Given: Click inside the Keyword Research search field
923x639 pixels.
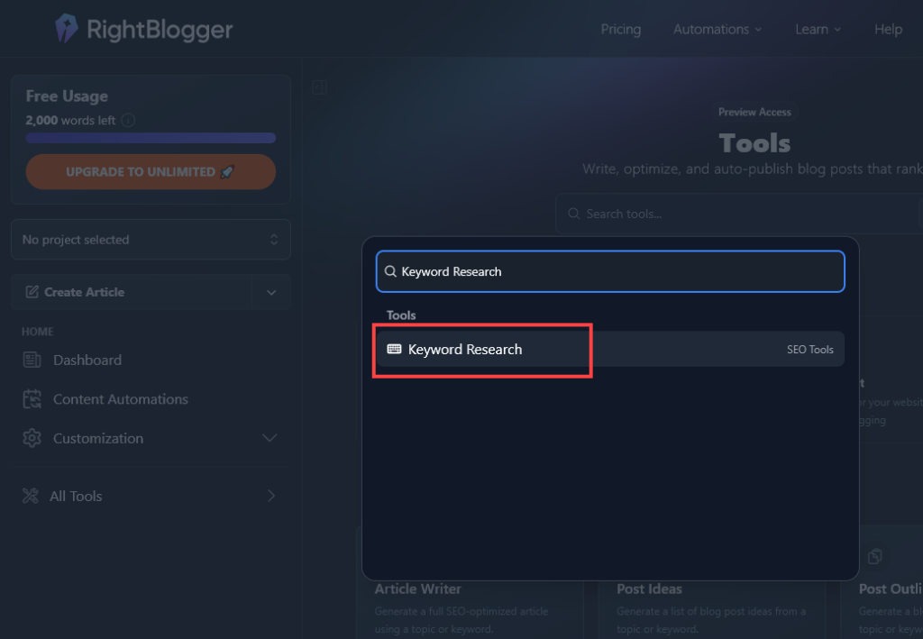Looking at the screenshot, I should coord(610,270).
